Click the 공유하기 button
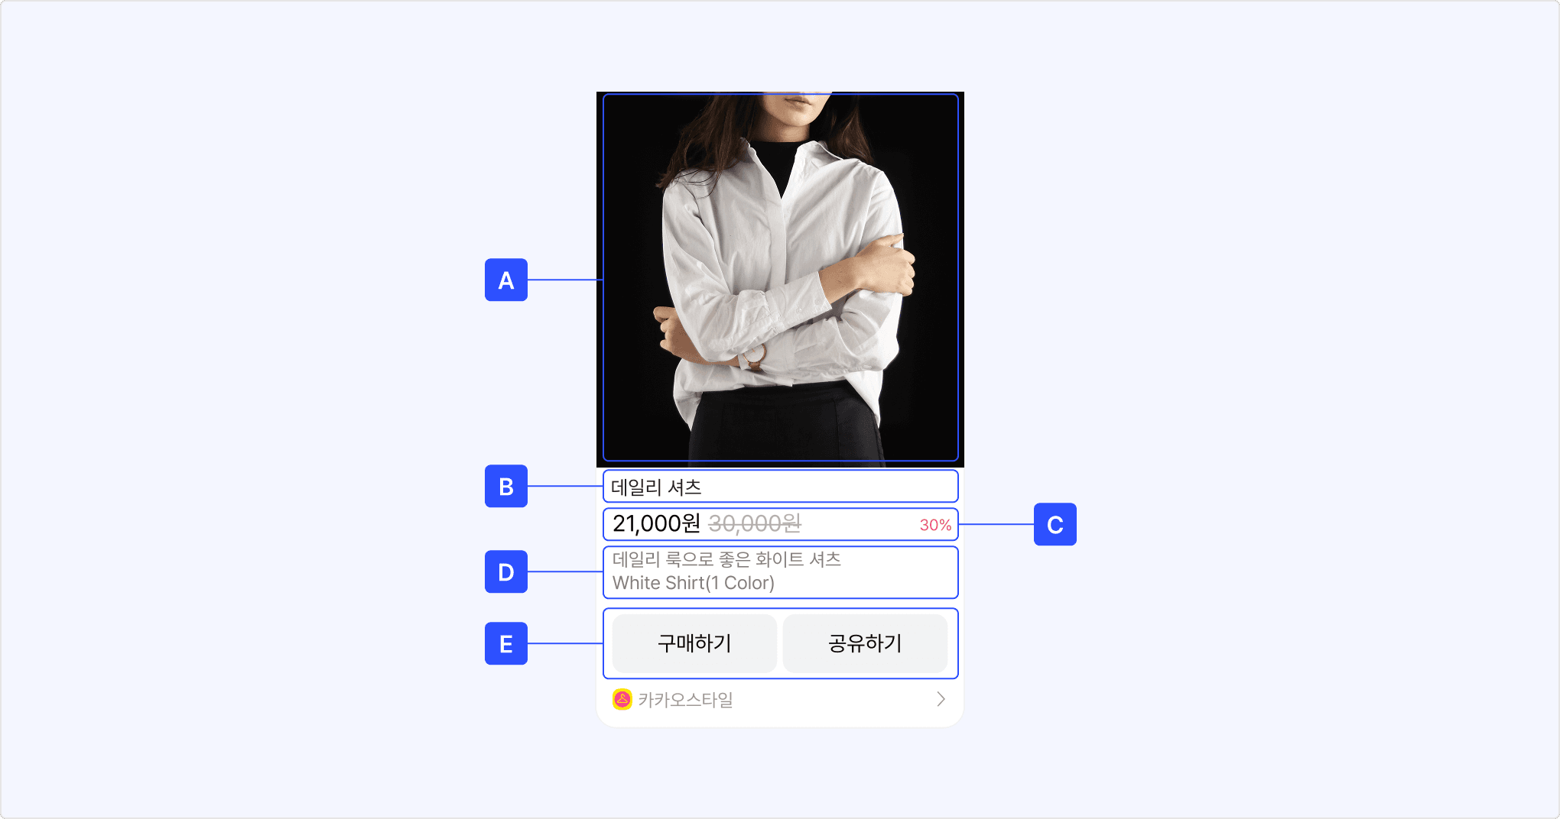This screenshot has width=1560, height=819. pos(865,643)
